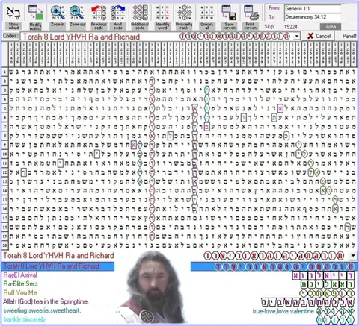Click the Skip value 15224
The width and height of the screenshot is (359, 326).
(291, 27)
